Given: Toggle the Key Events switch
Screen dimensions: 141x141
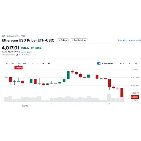Looking at the screenshot, I should click(99, 63).
